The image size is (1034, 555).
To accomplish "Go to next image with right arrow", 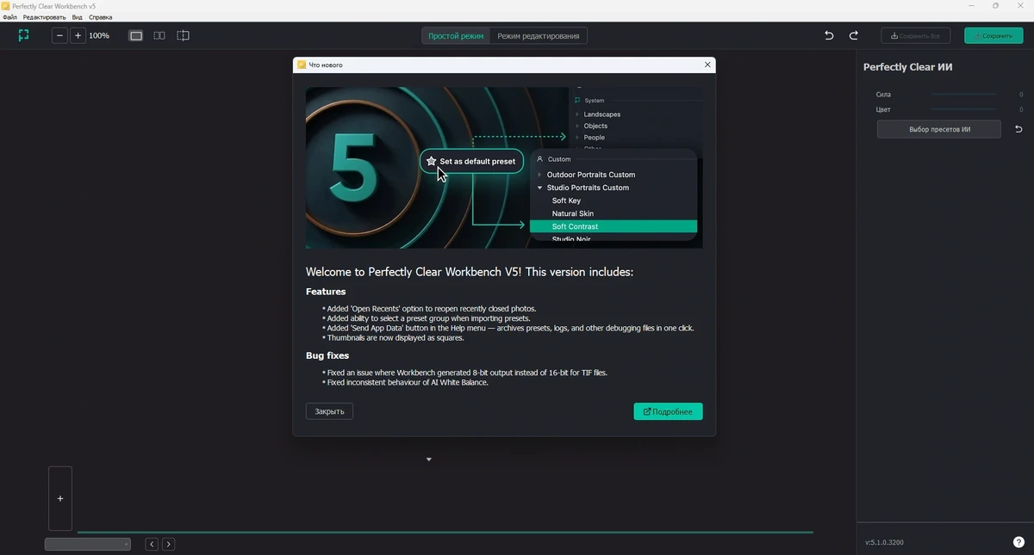I will pos(169,544).
